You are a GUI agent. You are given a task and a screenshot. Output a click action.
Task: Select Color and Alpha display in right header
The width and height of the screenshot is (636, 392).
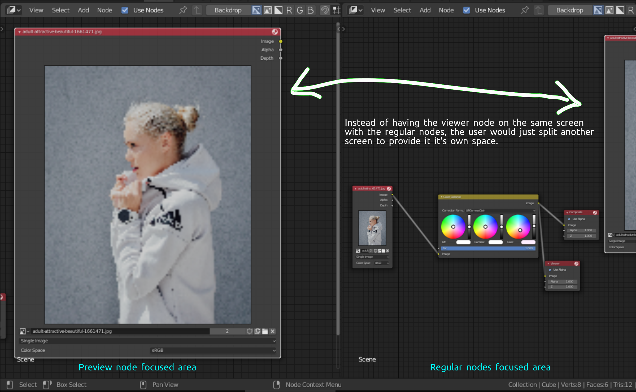[x=598, y=10]
